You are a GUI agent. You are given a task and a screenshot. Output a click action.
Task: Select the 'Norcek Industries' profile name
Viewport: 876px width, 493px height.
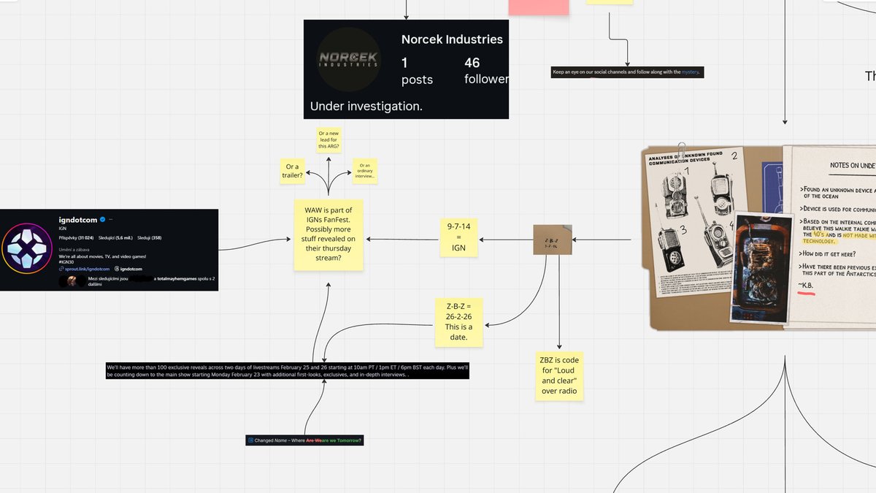tap(452, 39)
